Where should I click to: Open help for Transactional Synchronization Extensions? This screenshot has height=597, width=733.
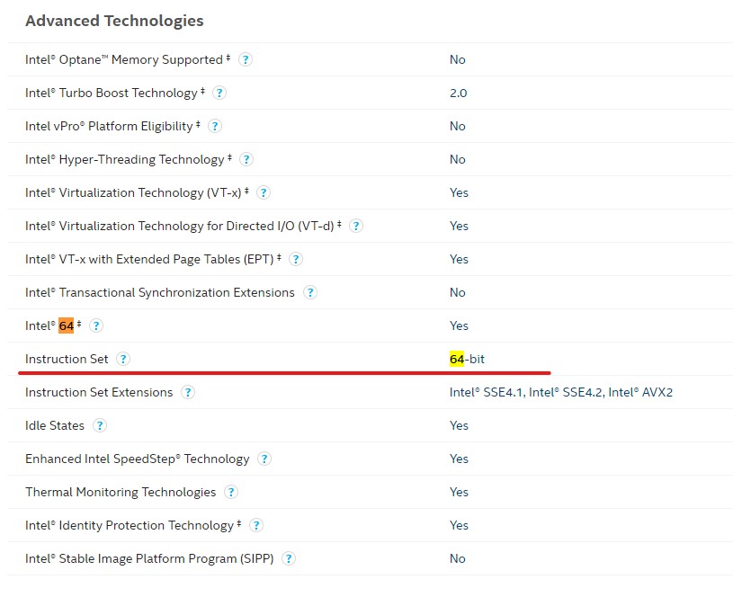tap(310, 292)
